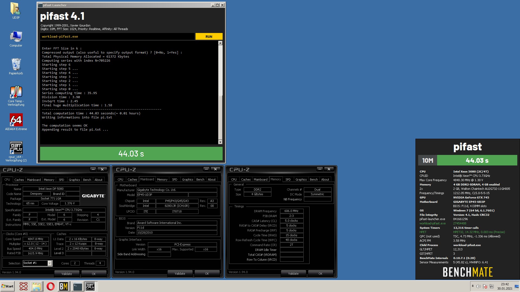This screenshot has width=520, height=292.
Task: Open the red knot icon in taskbar
Action: pyautogui.click(x=24, y=286)
